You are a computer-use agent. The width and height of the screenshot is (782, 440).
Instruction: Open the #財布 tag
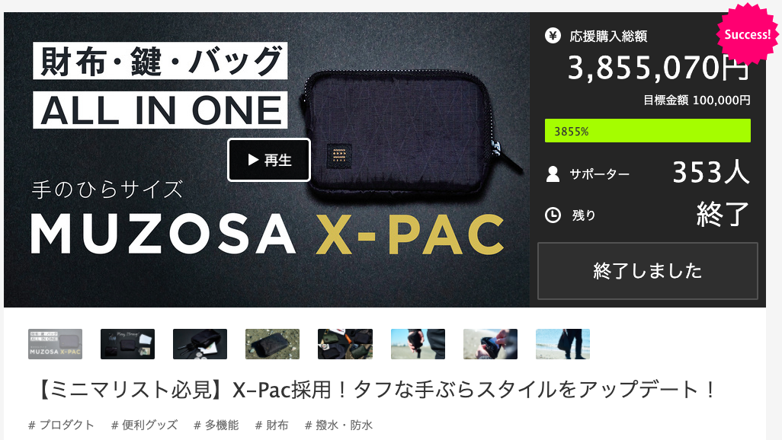[272, 425]
